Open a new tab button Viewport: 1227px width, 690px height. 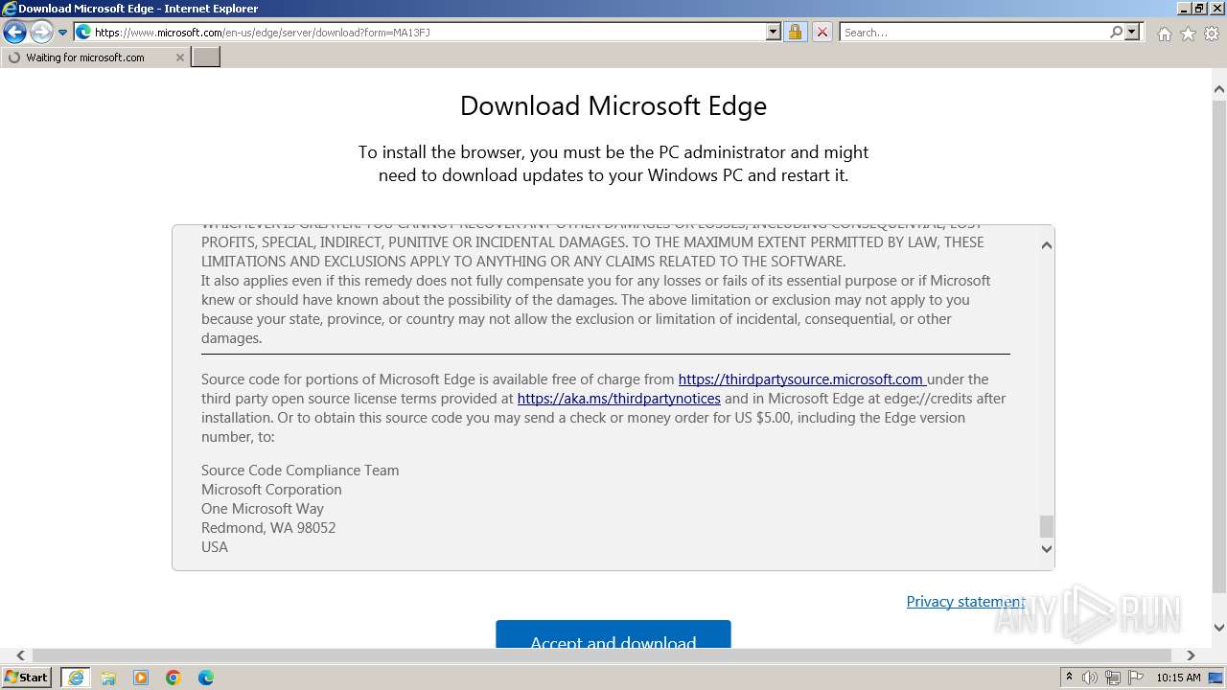[x=206, y=57]
